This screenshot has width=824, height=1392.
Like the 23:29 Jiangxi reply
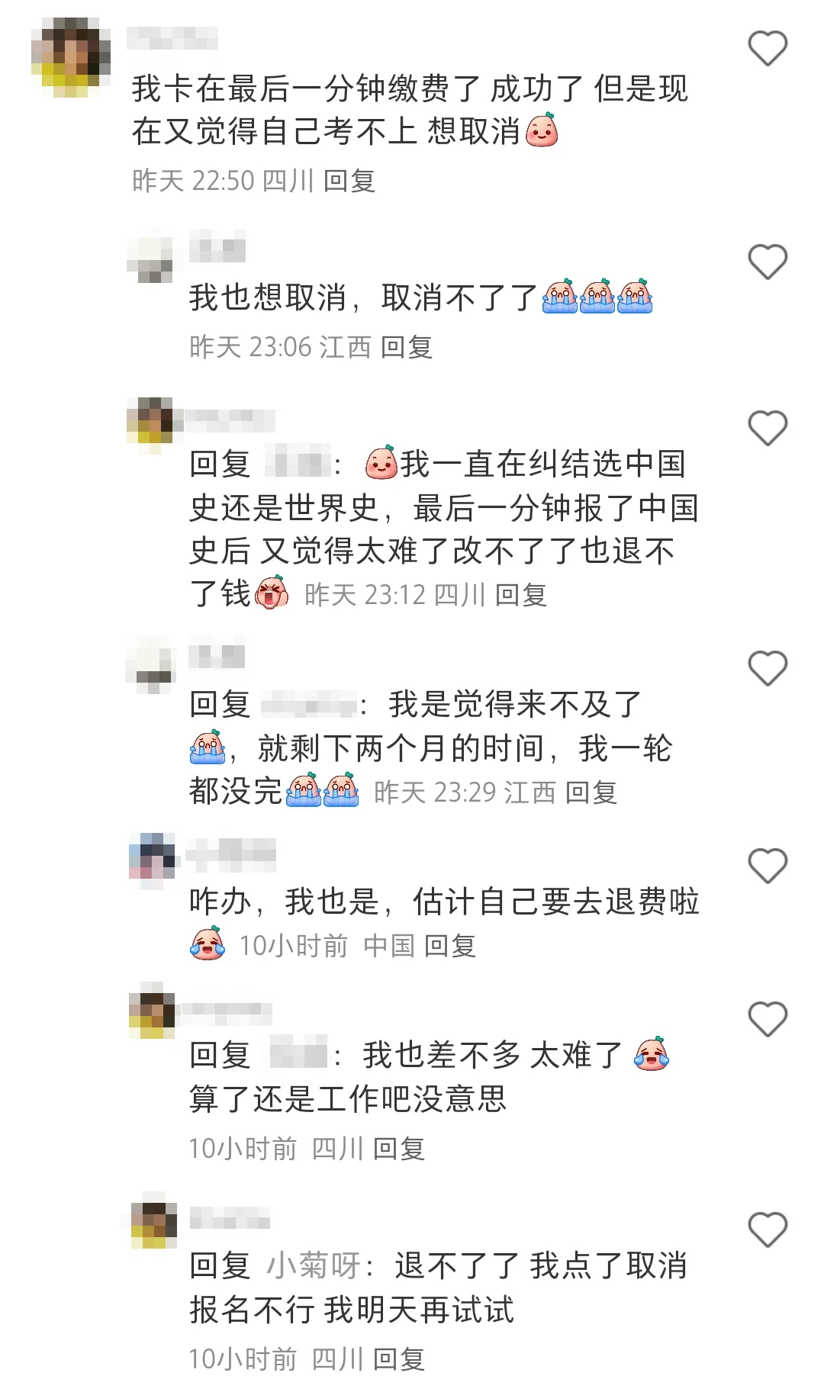point(768,669)
